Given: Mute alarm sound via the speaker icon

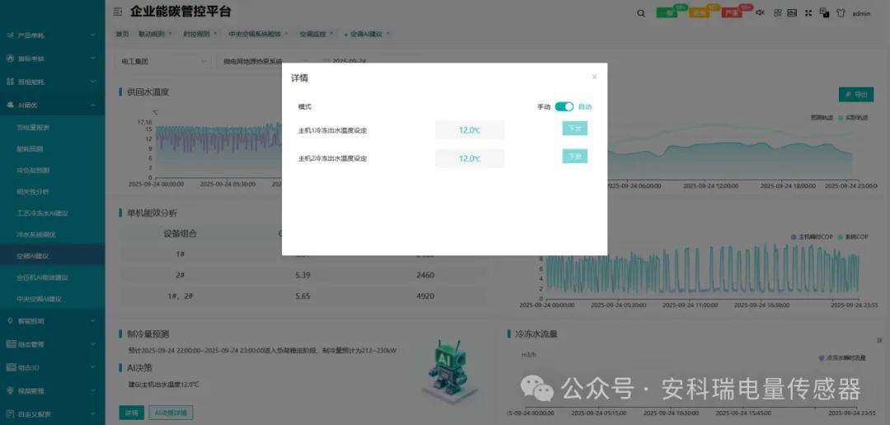Looking at the screenshot, I should click(760, 13).
